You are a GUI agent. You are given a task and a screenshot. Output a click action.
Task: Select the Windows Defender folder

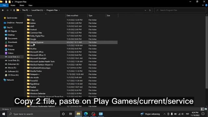38,94
